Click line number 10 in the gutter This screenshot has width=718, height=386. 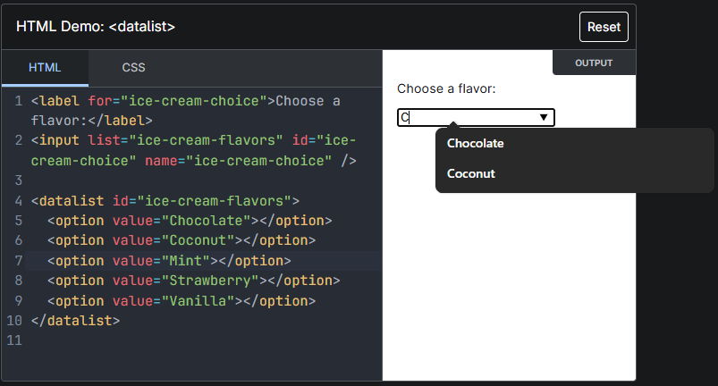(x=14, y=321)
